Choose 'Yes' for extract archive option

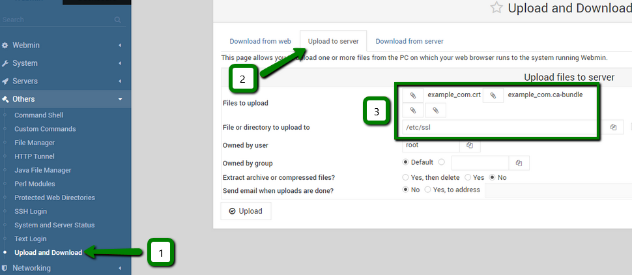pyautogui.click(x=468, y=177)
